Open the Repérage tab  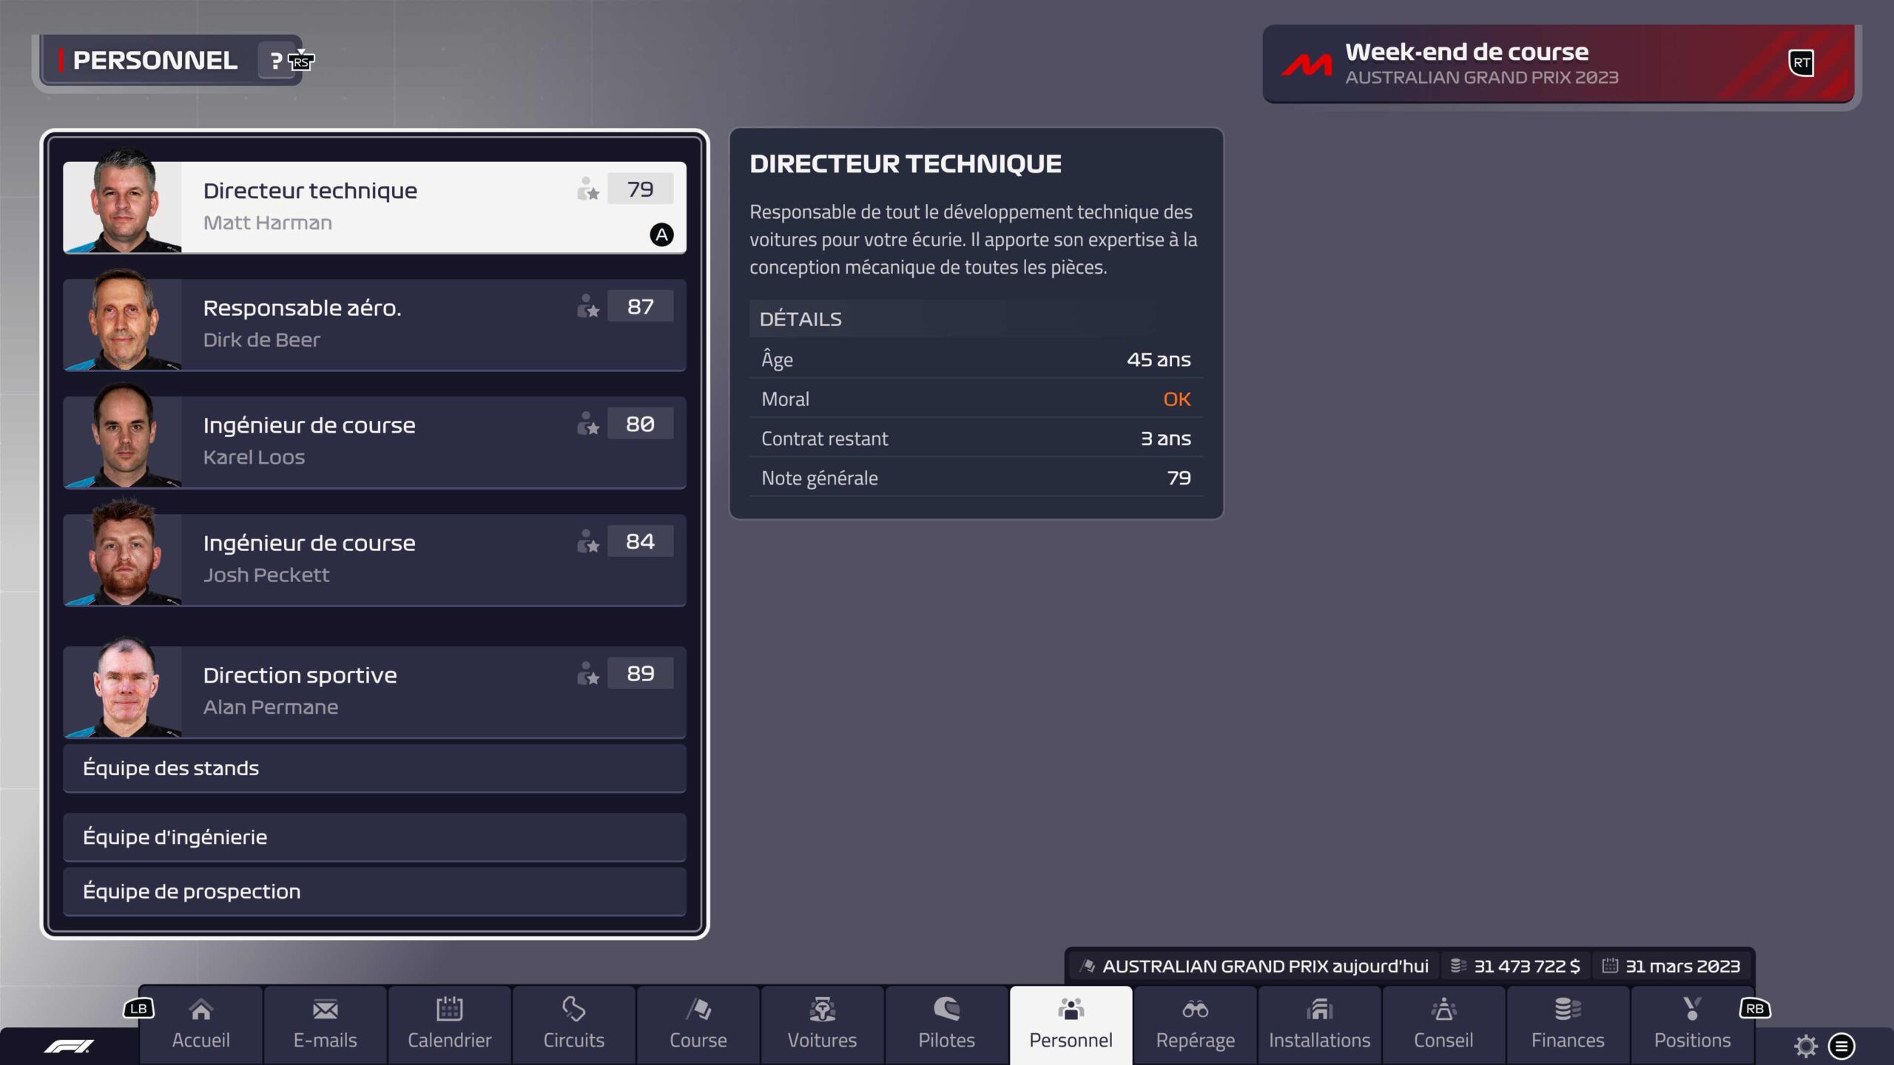pyautogui.click(x=1196, y=1025)
